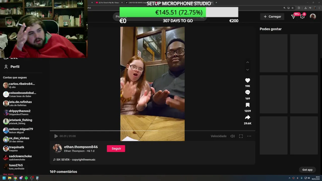This screenshot has width=322, height=181.
Task: Open carlos.ribeiro84 followed account
Action: point(20,85)
